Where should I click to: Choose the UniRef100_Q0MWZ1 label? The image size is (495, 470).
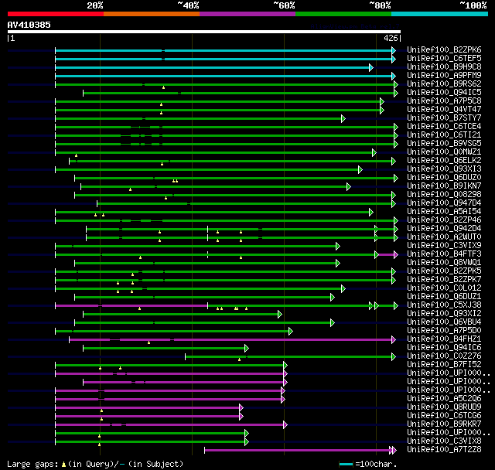tap(444, 152)
